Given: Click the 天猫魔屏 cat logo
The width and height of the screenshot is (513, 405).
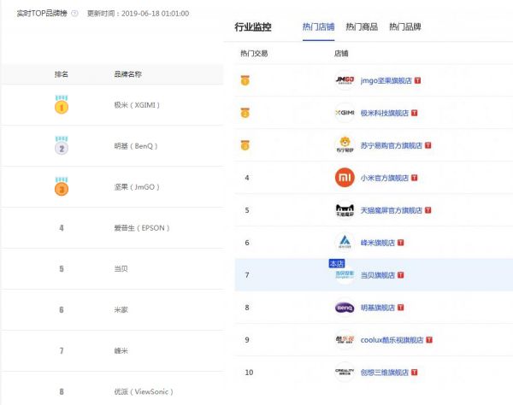Looking at the screenshot, I should click(345, 210).
